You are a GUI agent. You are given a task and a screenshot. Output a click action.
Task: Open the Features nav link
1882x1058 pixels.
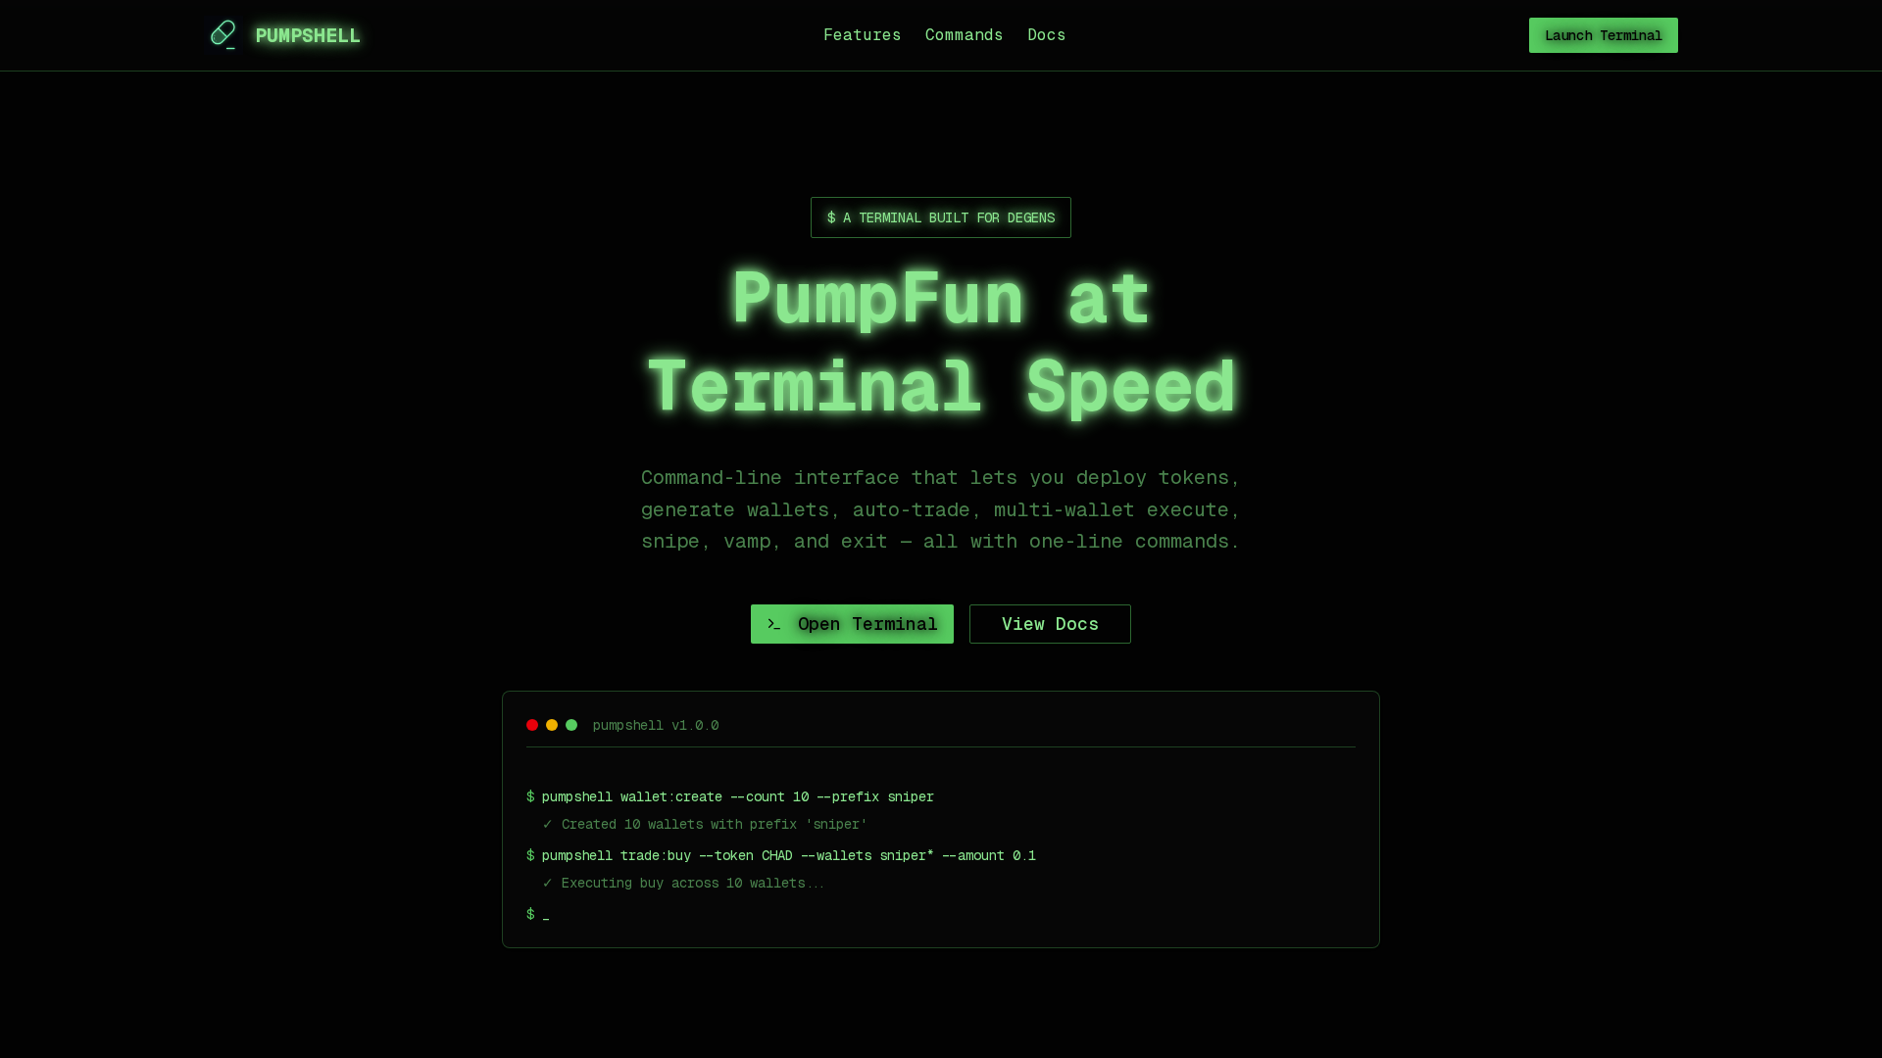(862, 35)
